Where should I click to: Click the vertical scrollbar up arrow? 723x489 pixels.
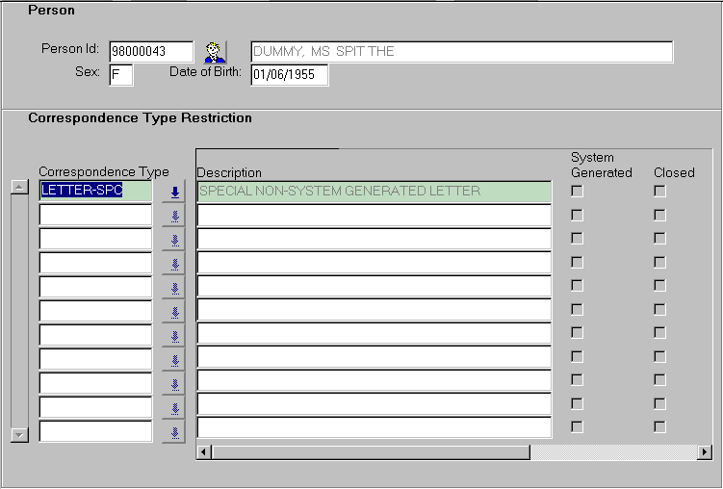[18, 187]
